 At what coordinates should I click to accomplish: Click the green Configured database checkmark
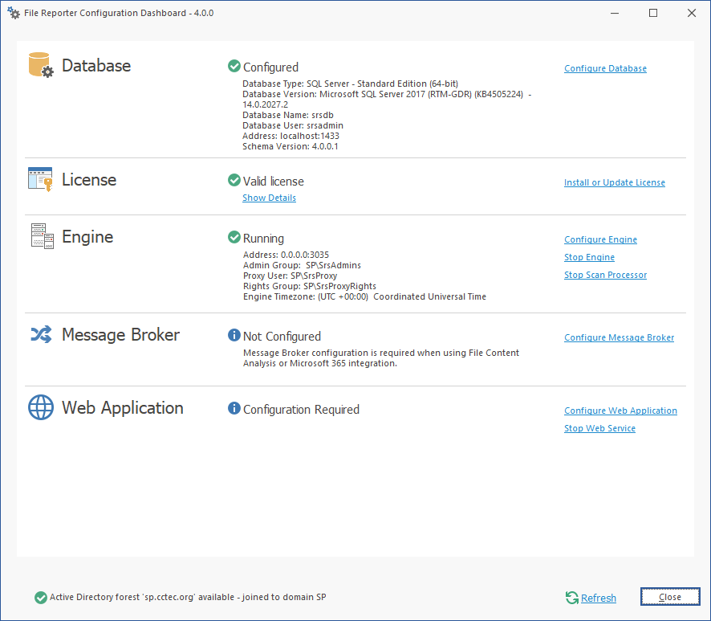(x=234, y=67)
